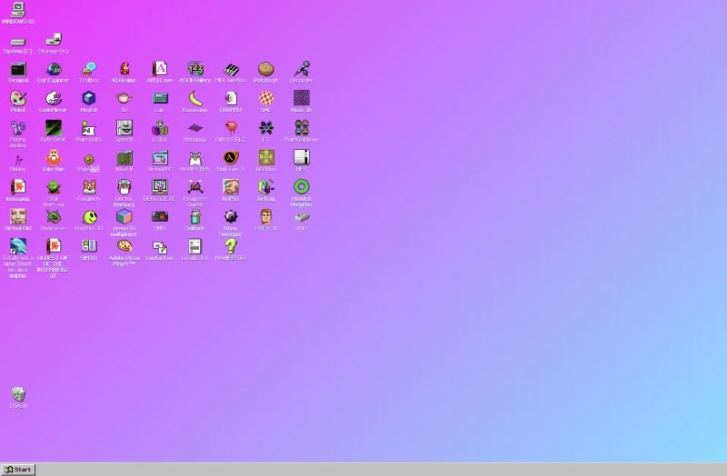Open the Corglitch corgi icon
The image size is (727, 476).
(x=88, y=187)
